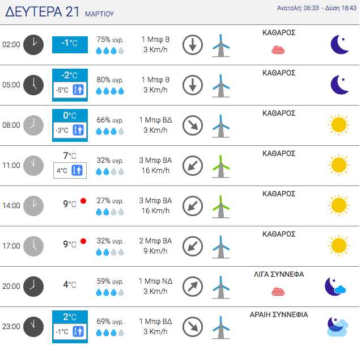
Task: Click the wind arrow circle at 20:00
Action: pyautogui.click(x=193, y=287)
